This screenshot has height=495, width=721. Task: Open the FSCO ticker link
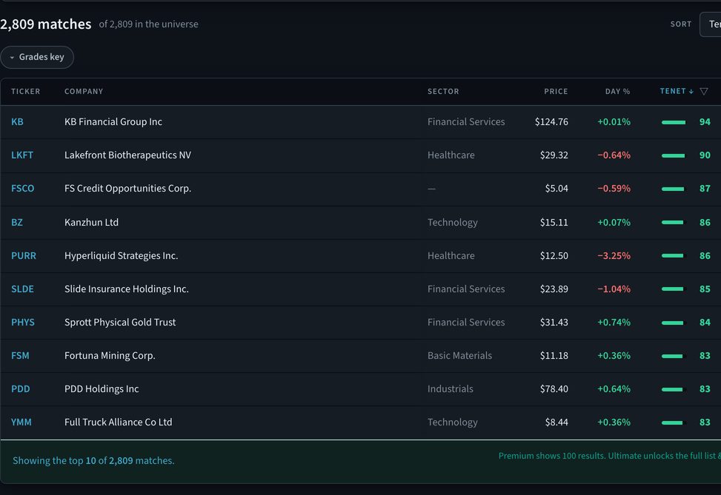point(22,188)
